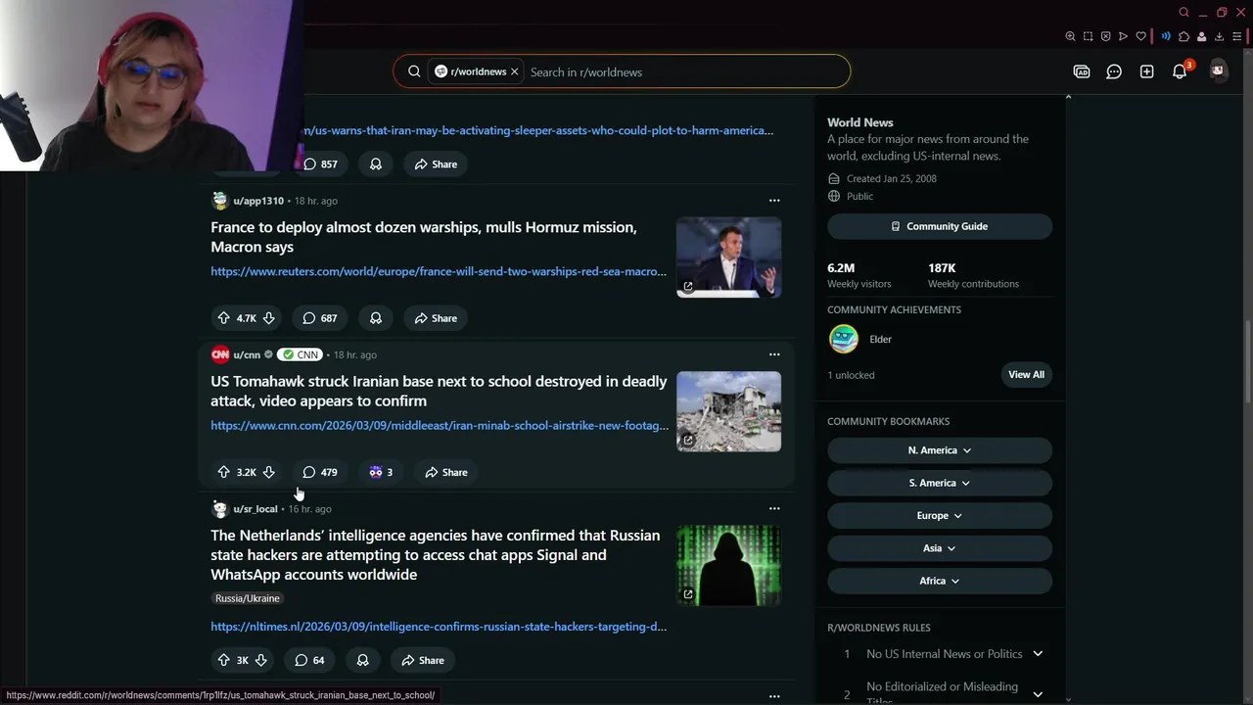Viewport: 1253px width, 705px height.
Task: Open the ad blocker shield icon
Action: [x=1105, y=36]
